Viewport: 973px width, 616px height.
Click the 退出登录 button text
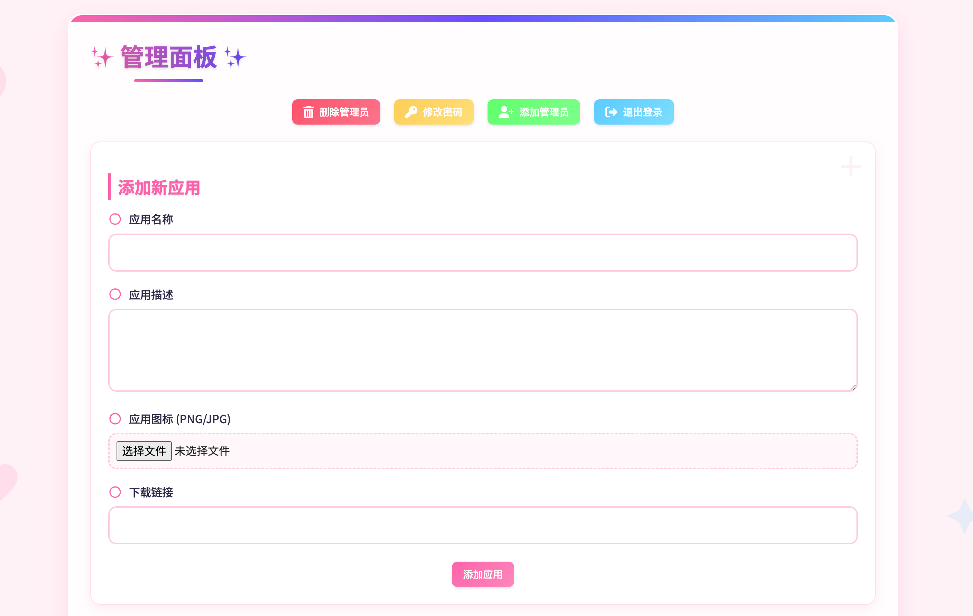(642, 112)
